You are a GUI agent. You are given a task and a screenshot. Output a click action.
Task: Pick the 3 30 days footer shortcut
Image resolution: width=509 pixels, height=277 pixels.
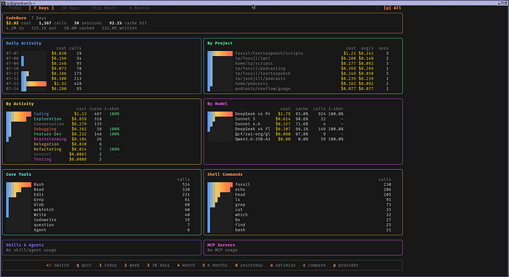click(158, 265)
